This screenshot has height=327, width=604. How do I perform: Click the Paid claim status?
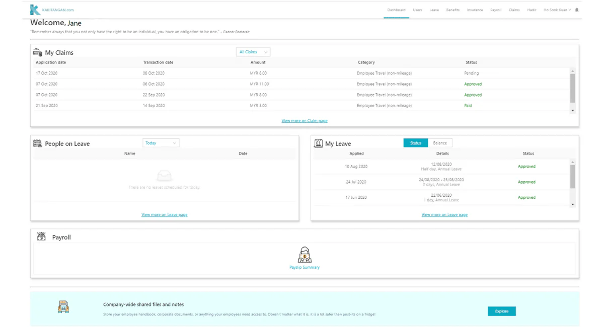468,106
